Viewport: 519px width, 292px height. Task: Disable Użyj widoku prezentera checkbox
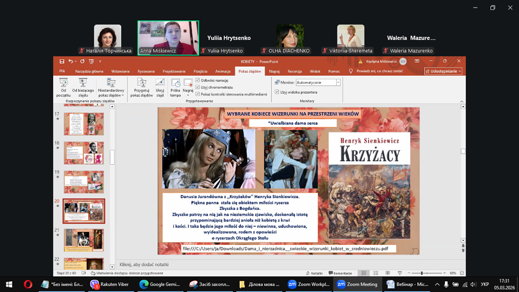[277, 92]
